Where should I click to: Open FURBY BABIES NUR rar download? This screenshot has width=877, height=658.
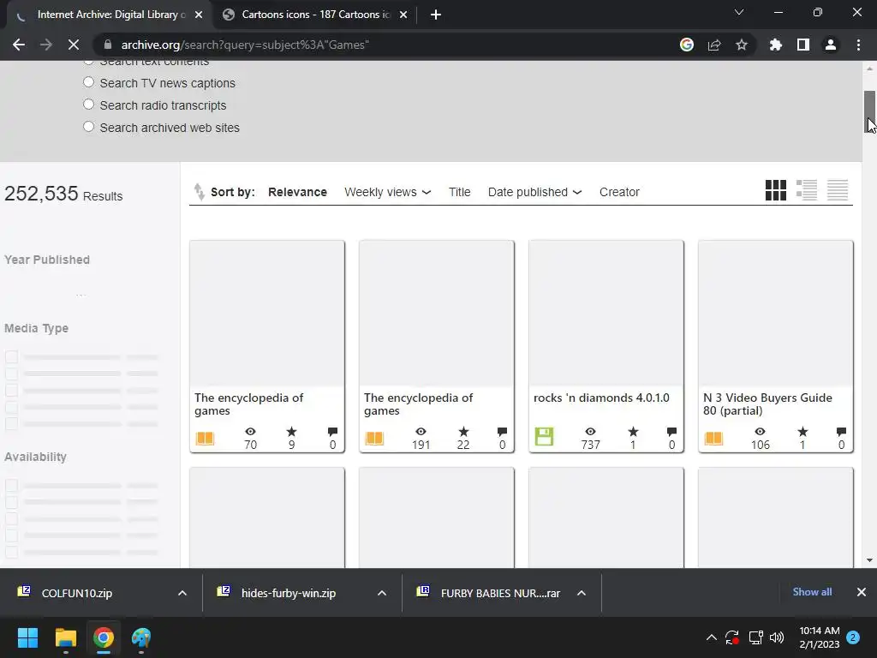(x=500, y=593)
